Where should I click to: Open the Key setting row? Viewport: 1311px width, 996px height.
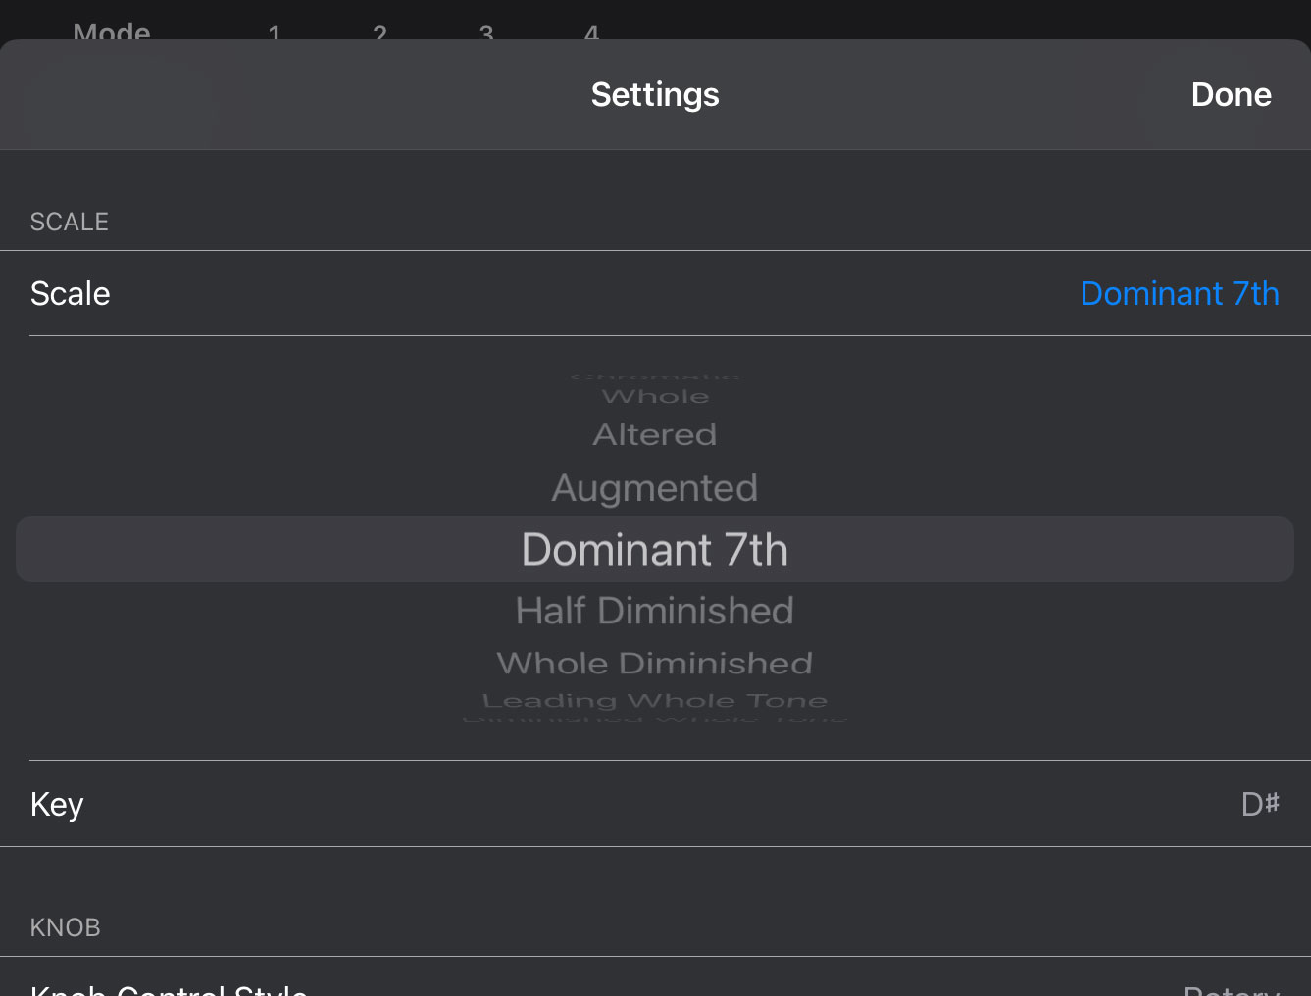57,804
